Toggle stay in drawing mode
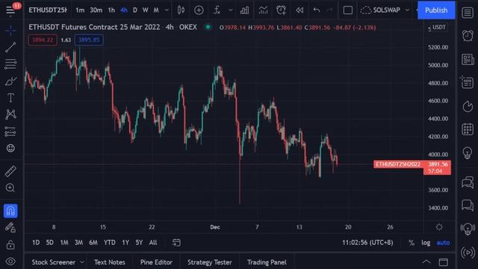The image size is (478, 269). click(10, 227)
